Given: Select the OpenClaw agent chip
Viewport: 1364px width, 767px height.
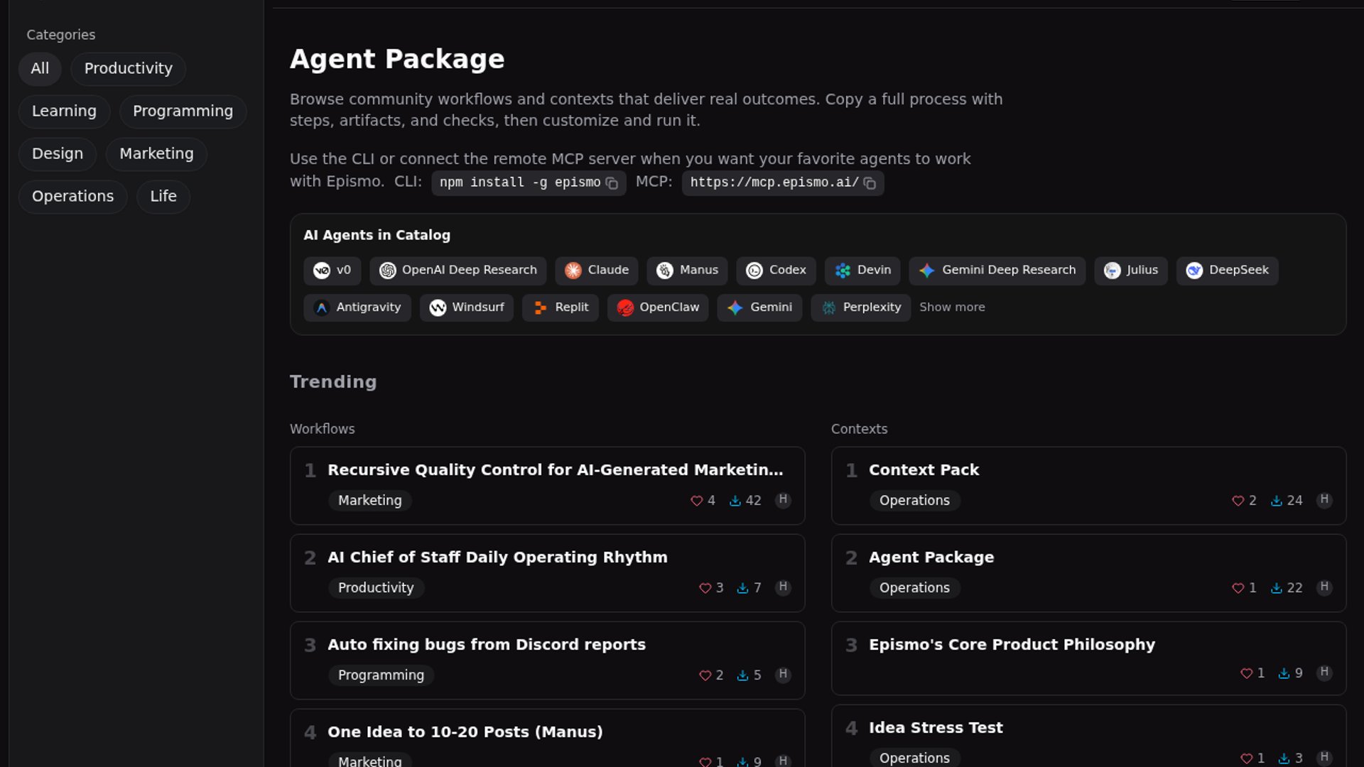Looking at the screenshot, I should tap(657, 308).
